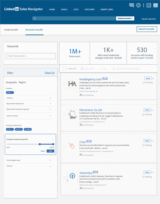This screenshot has width=160, height=204.
Task: Expand the Industry filter
Action: point(30,98)
